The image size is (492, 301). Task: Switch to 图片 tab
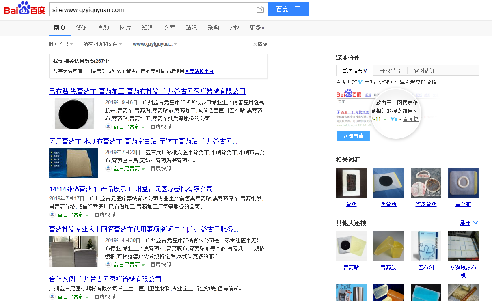pyautogui.click(x=125, y=28)
